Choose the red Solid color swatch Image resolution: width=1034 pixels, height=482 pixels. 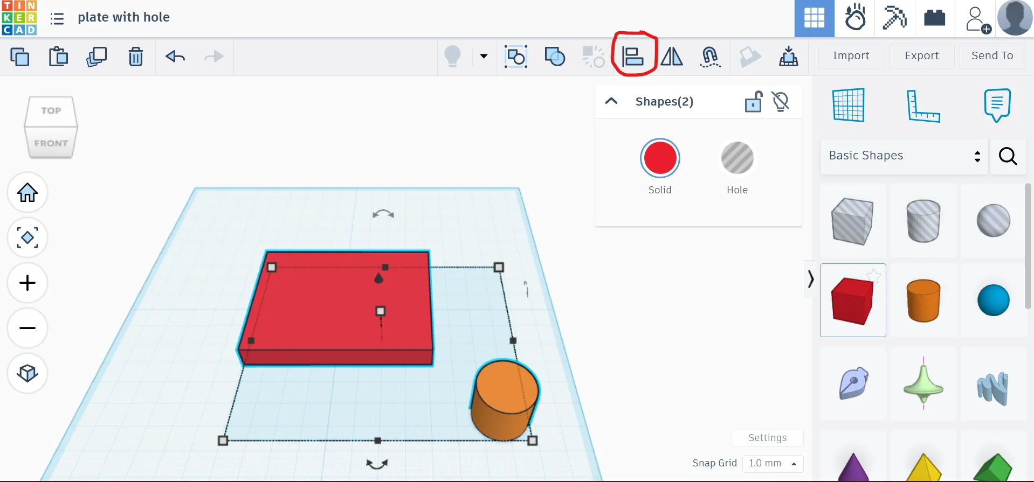click(x=660, y=158)
